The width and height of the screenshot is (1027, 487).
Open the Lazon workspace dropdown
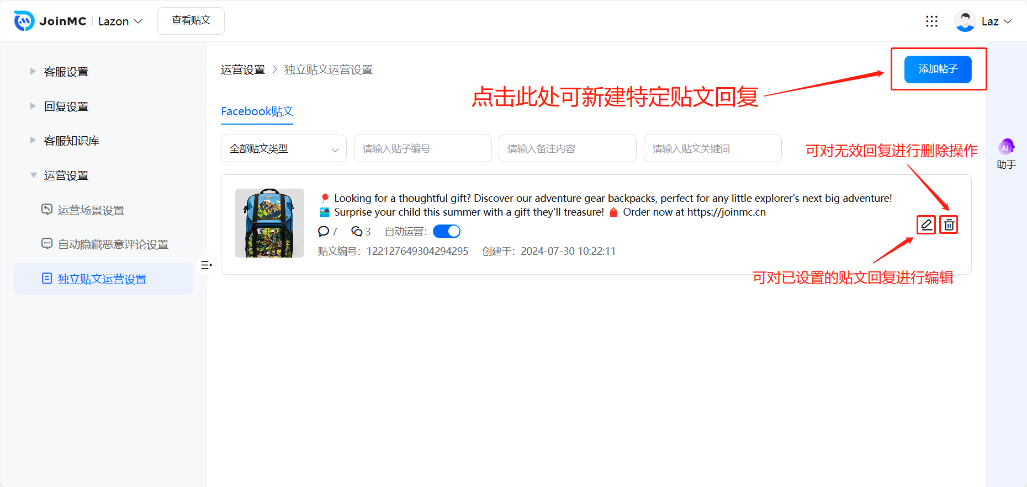click(120, 22)
